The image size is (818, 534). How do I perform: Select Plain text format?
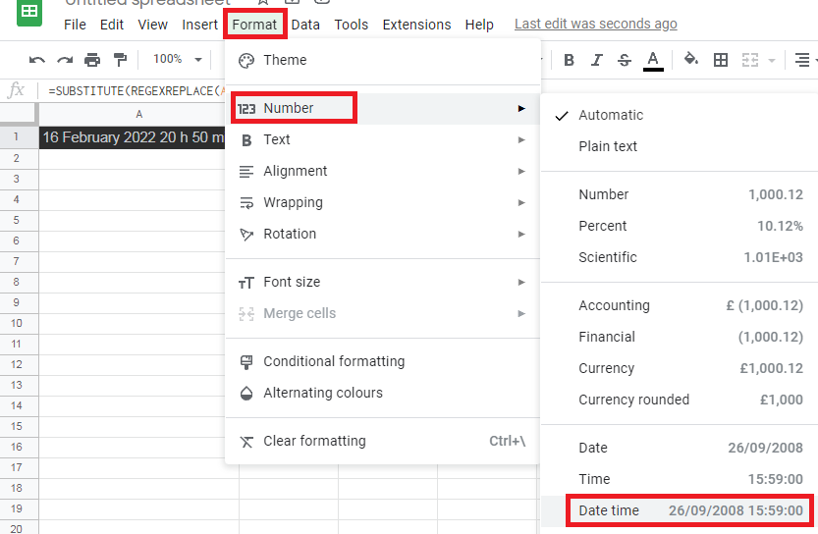[x=680, y=146]
